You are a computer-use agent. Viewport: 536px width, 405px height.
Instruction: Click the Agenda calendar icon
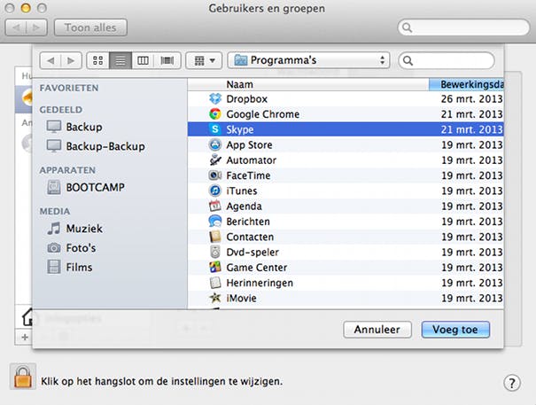coord(215,206)
